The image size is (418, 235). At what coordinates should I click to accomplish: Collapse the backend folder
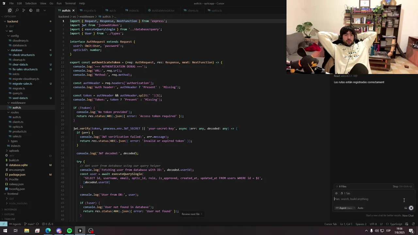click(13, 22)
